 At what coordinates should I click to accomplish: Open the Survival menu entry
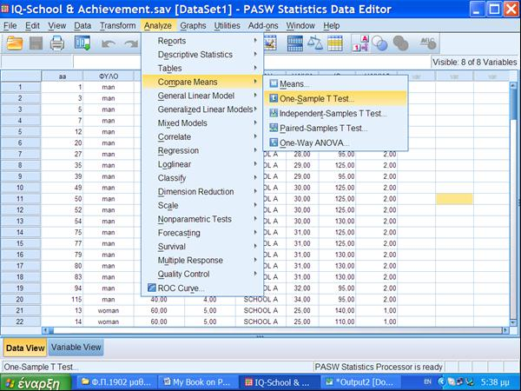(202, 247)
